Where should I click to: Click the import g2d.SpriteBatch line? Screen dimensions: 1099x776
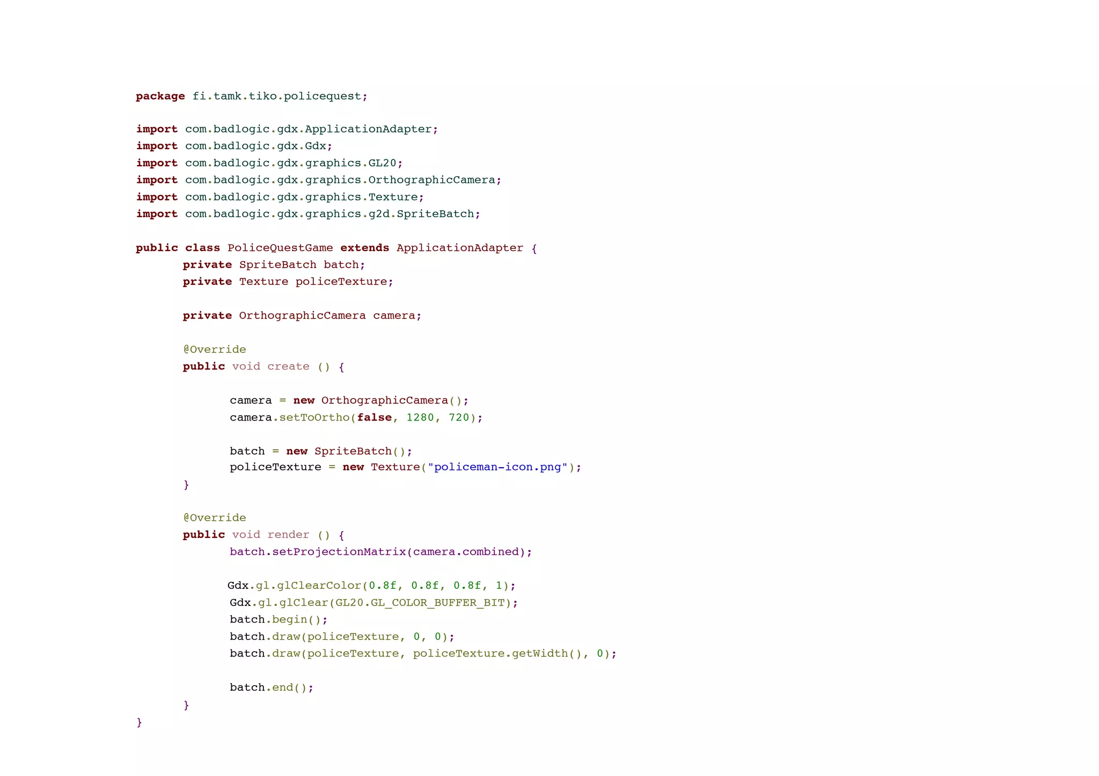[x=308, y=214]
